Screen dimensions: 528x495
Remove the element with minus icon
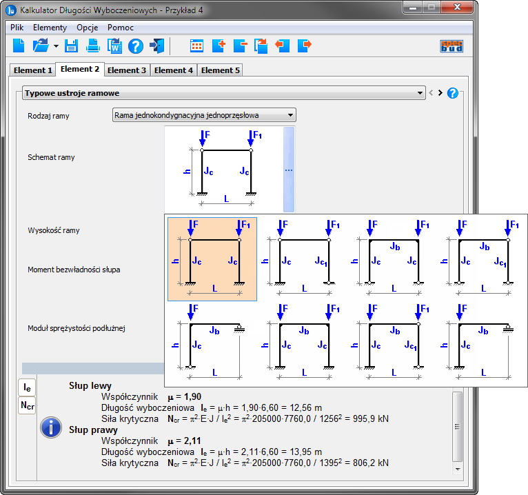tap(240, 46)
